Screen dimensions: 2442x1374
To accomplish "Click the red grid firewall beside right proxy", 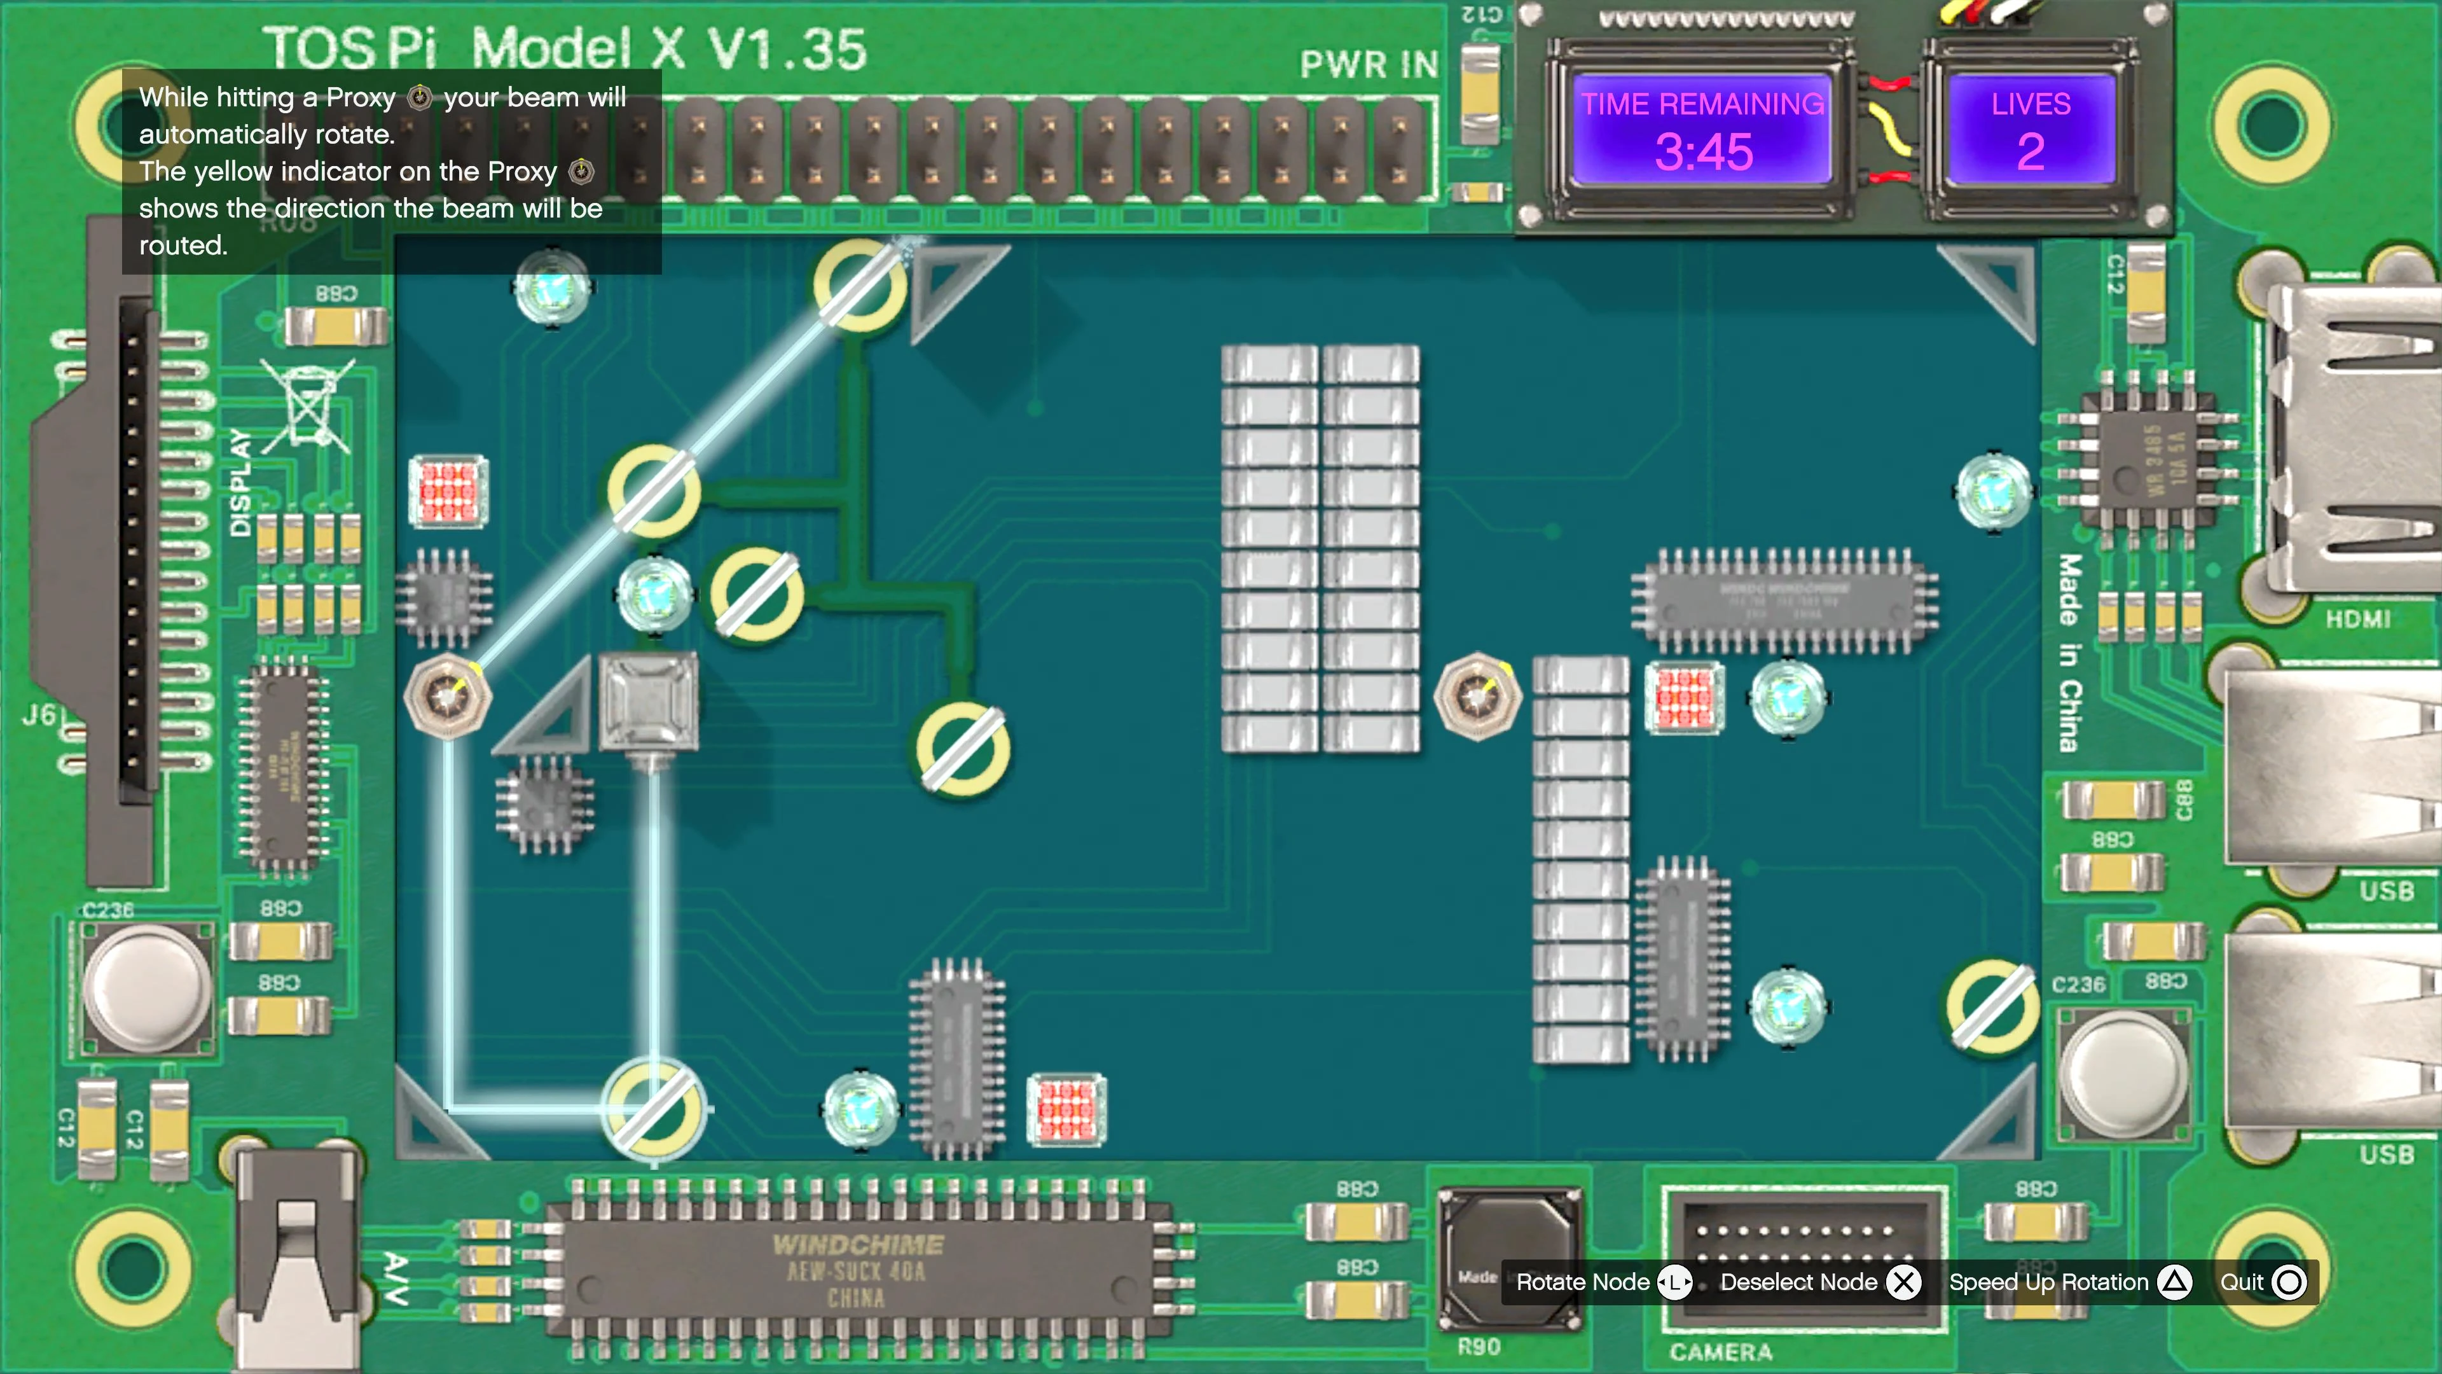I will tap(1685, 698).
